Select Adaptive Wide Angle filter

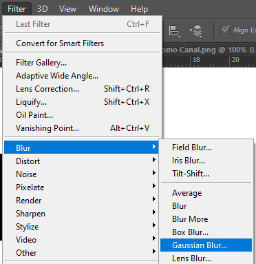tap(82, 76)
